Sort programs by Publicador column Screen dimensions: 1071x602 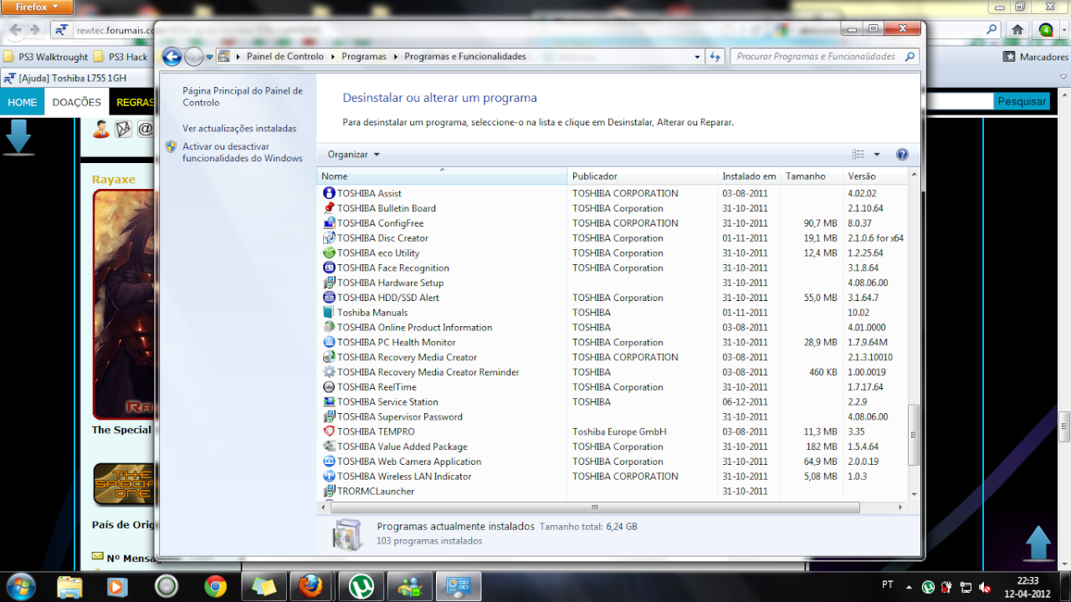point(643,176)
